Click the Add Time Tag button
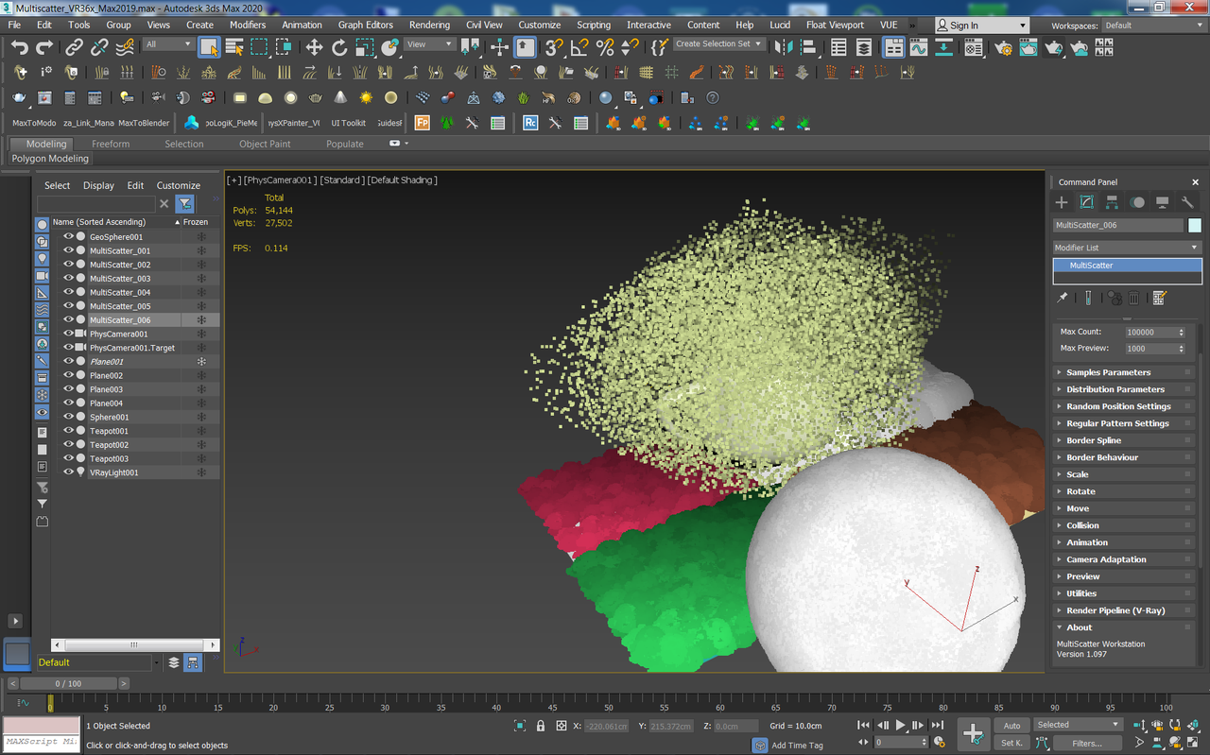1210x755 pixels. pos(798,746)
